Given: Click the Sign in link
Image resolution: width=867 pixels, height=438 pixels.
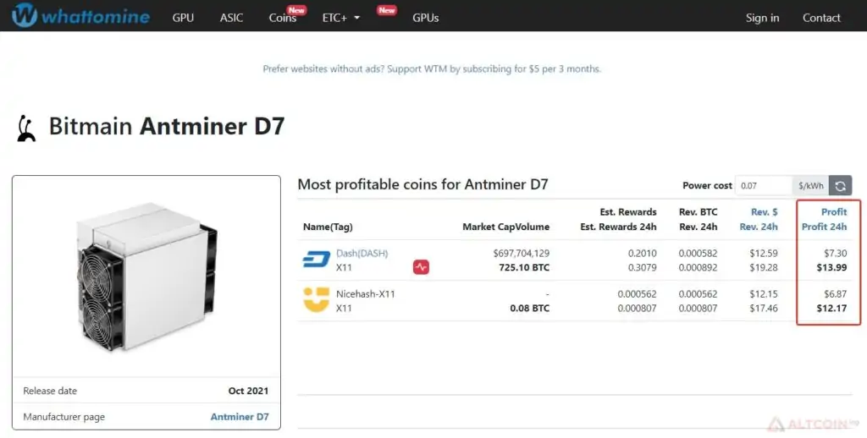Looking at the screenshot, I should coord(763,18).
